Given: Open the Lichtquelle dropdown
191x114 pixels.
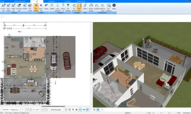Looking at the screenshot, I should 58,7.
